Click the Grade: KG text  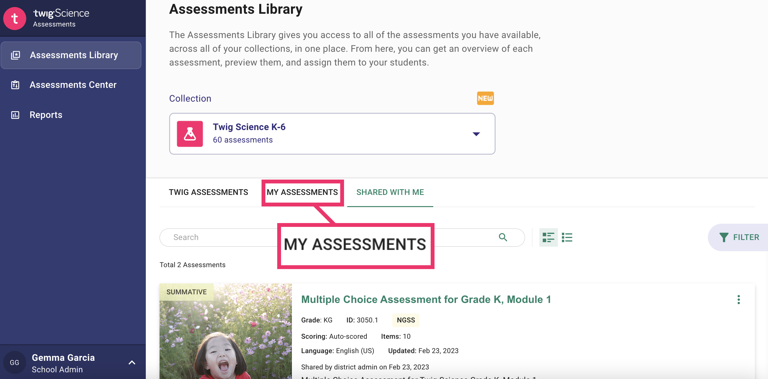pyautogui.click(x=317, y=320)
